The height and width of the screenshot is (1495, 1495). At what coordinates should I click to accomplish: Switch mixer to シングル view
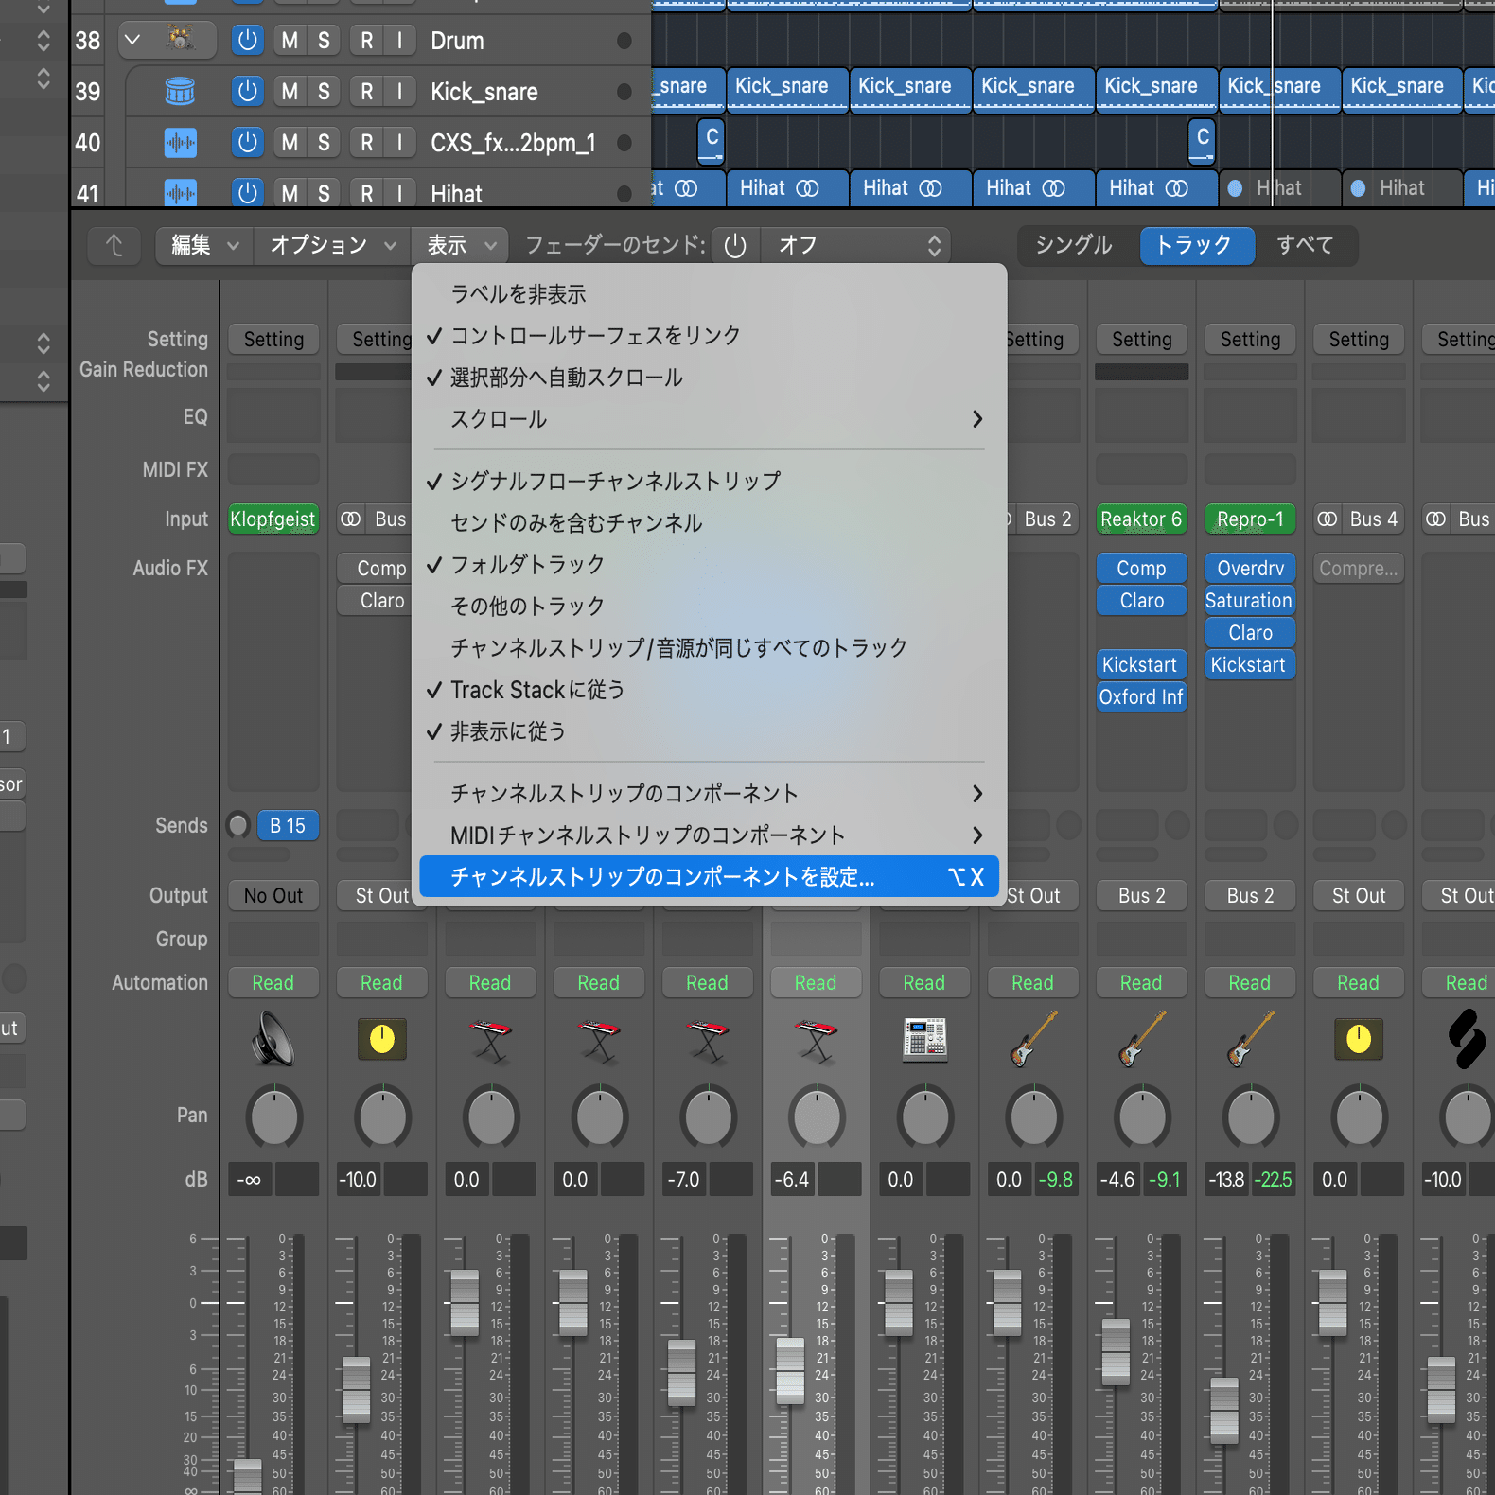coord(1074,245)
